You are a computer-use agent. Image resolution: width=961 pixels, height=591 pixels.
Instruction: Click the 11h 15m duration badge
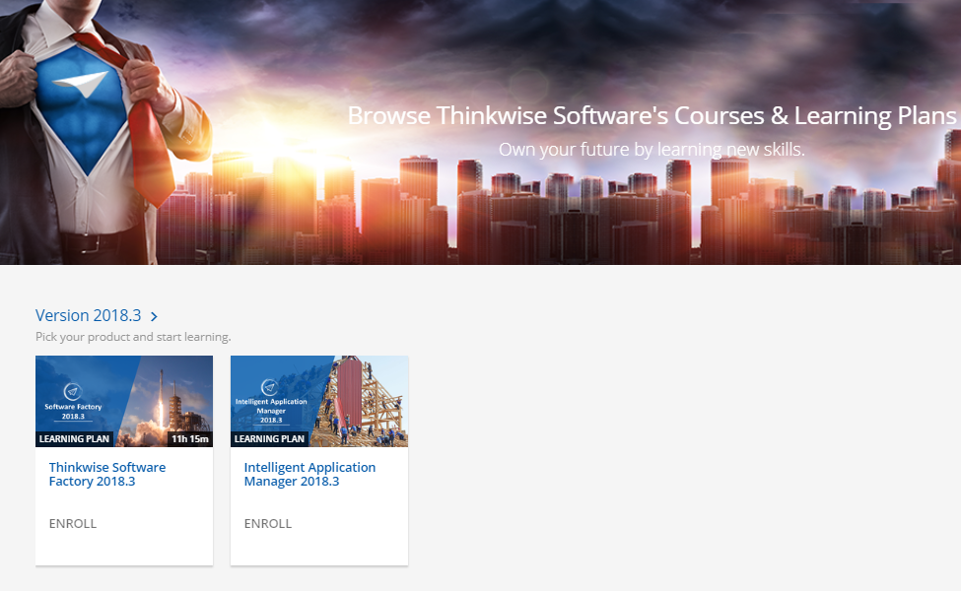click(190, 439)
